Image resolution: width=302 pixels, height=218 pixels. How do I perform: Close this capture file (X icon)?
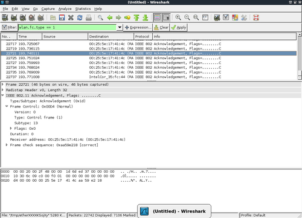(71, 18)
